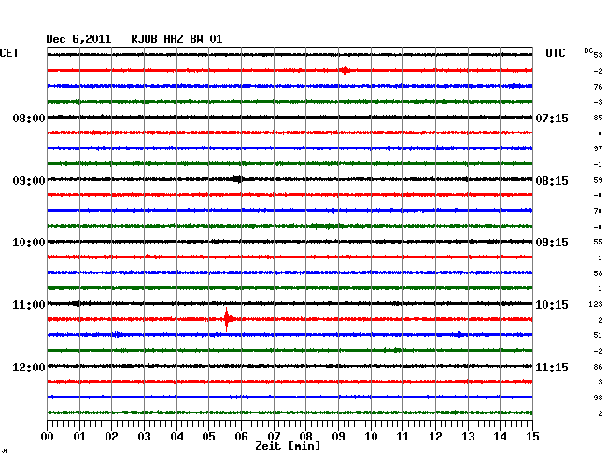
Task: Click minute 11 on the time axis
Action: coord(403,437)
